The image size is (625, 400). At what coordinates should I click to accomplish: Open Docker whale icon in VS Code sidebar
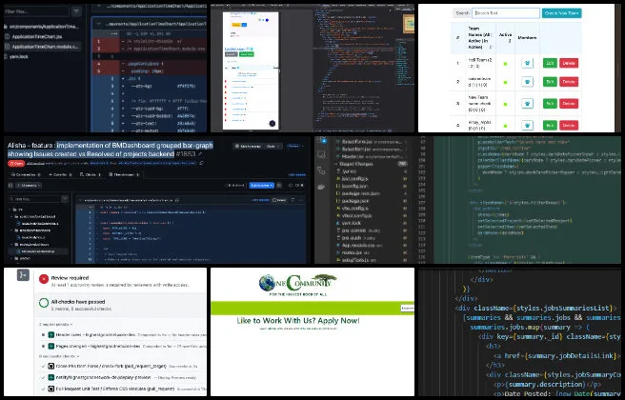(x=321, y=187)
